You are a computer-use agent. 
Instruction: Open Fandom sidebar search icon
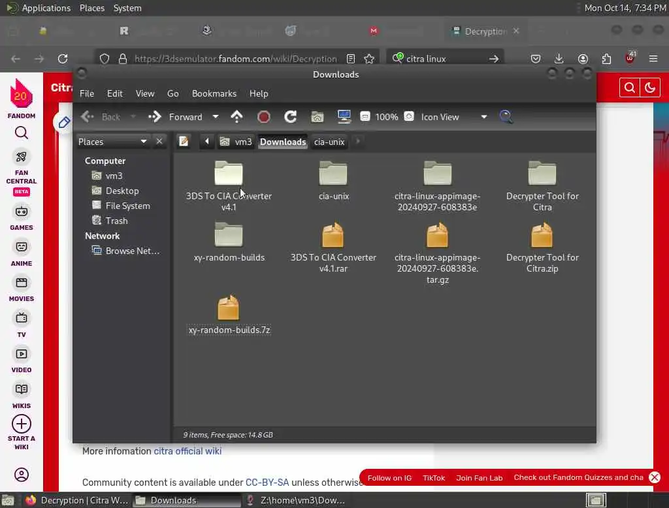[x=22, y=133]
